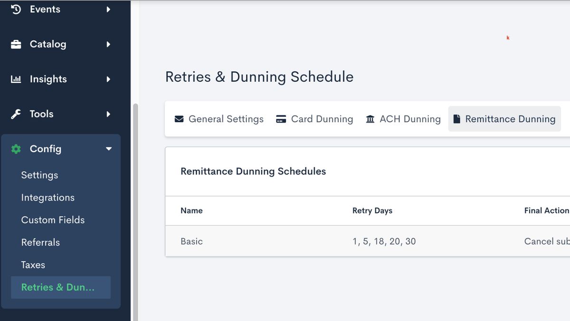Screen dimensions: 570x321
Task: Expand the Catalog submenu arrow
Action: [108, 44]
